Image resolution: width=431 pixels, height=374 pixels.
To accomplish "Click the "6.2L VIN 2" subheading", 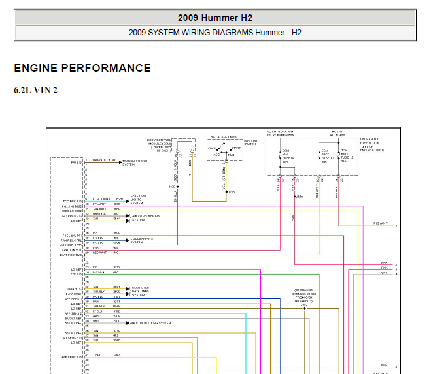I will coord(36,90).
